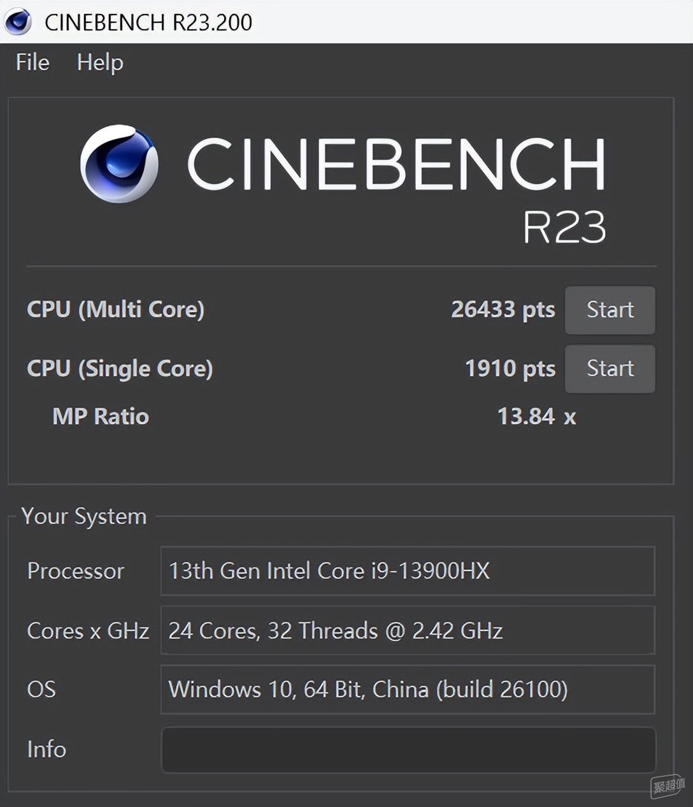Click the Your System group heading
The height and width of the screenshot is (807, 693).
pos(84,516)
